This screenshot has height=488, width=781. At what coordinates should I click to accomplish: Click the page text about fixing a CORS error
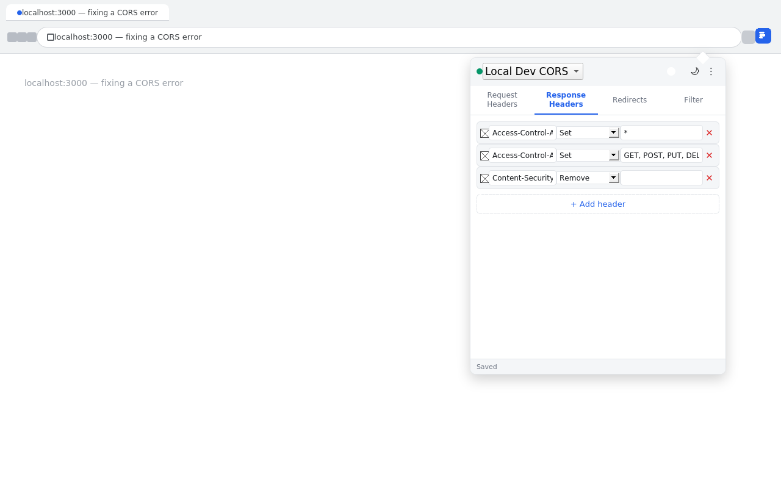click(104, 83)
